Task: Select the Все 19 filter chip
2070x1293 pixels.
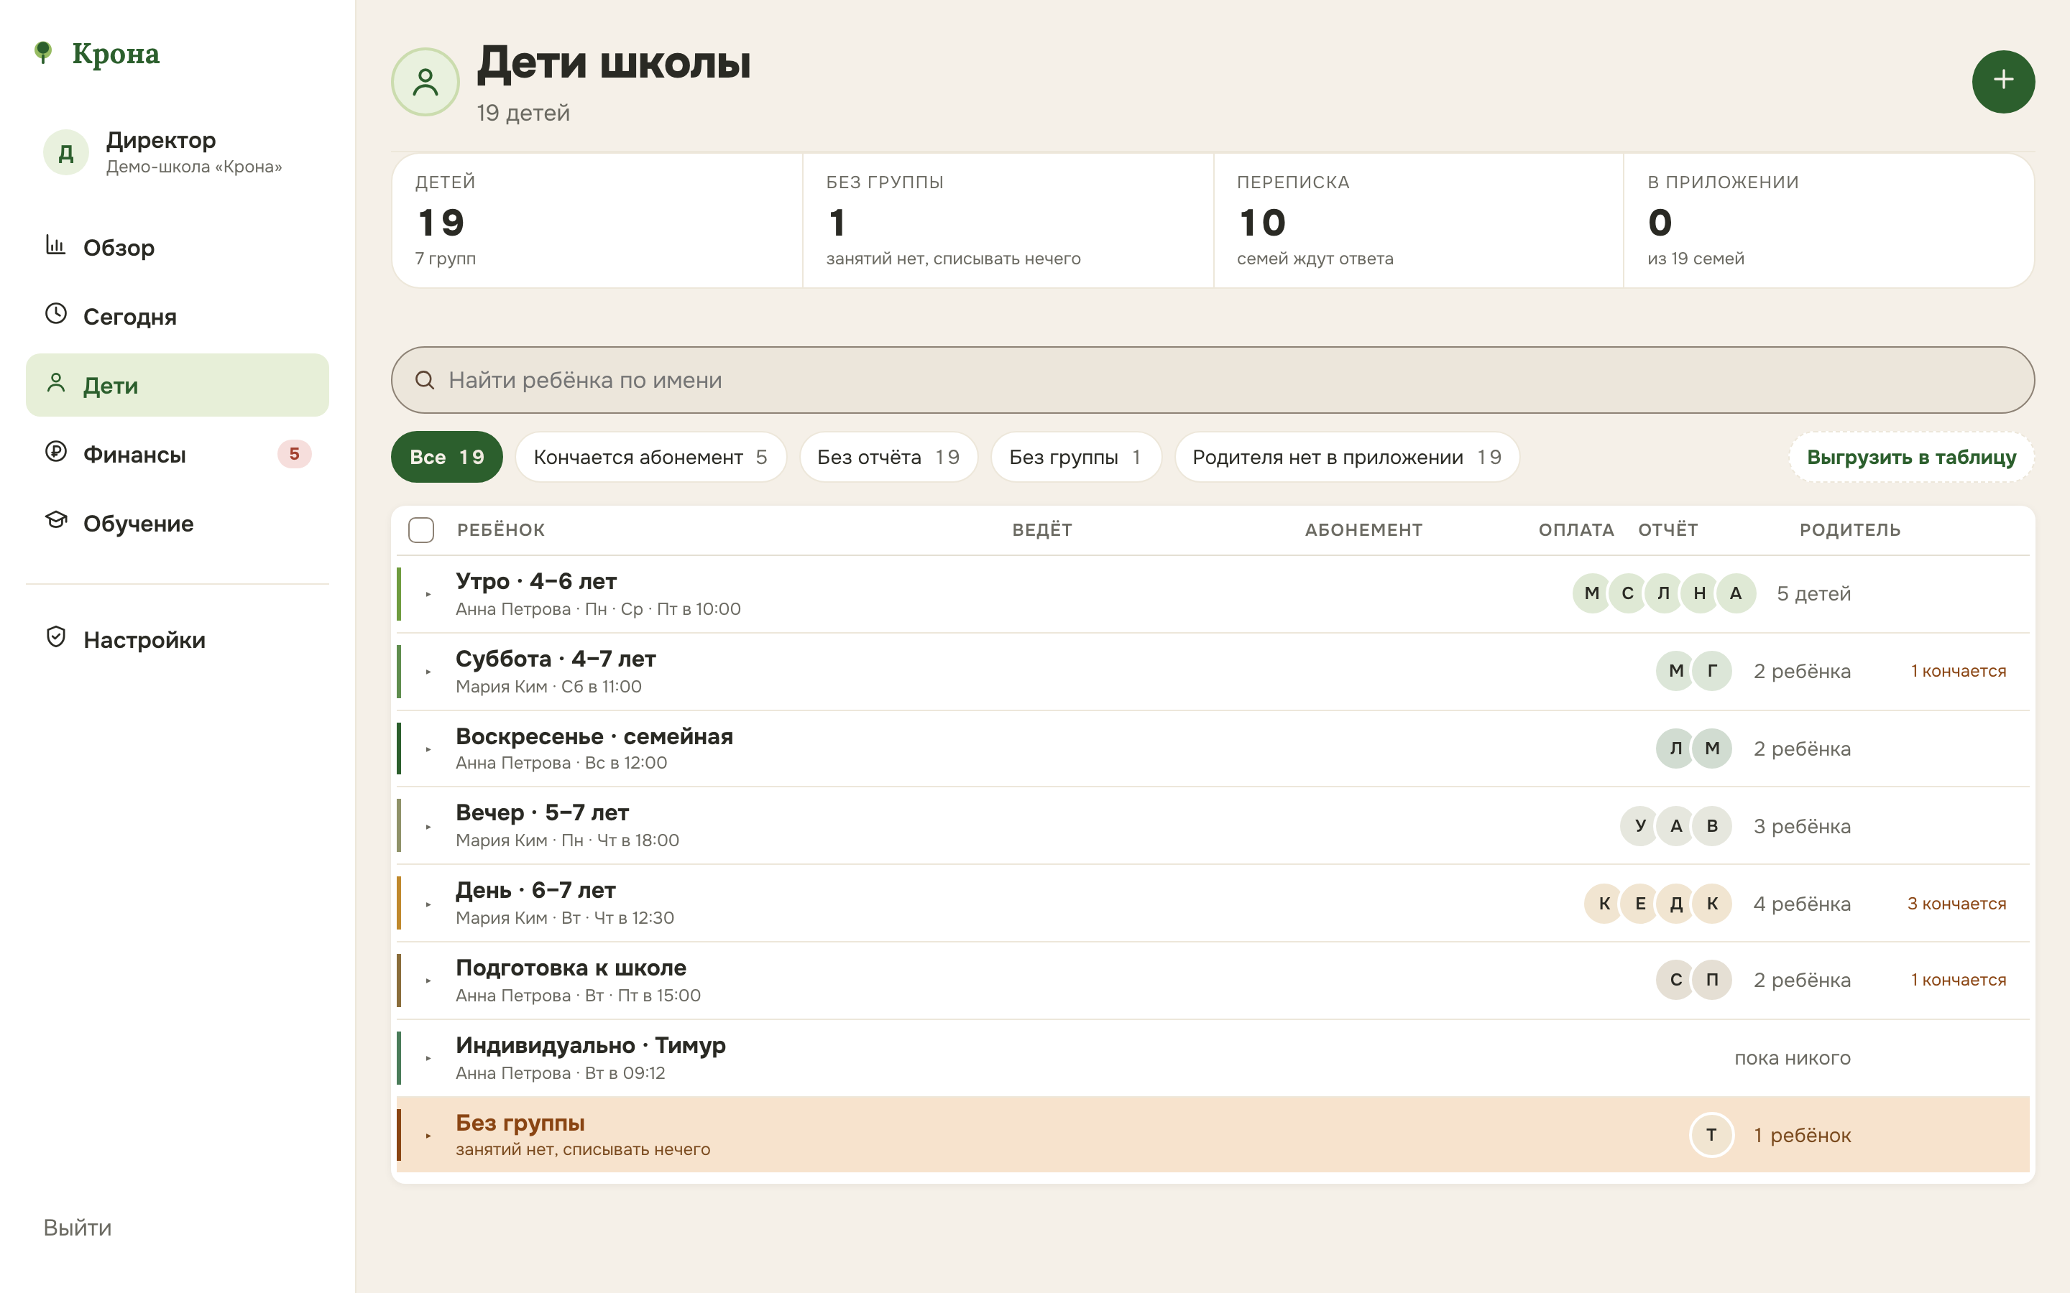Action: (446, 457)
